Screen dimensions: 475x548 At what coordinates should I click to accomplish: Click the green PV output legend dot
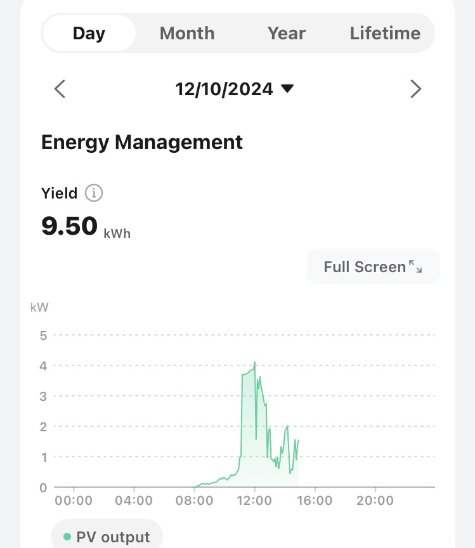pyautogui.click(x=67, y=537)
